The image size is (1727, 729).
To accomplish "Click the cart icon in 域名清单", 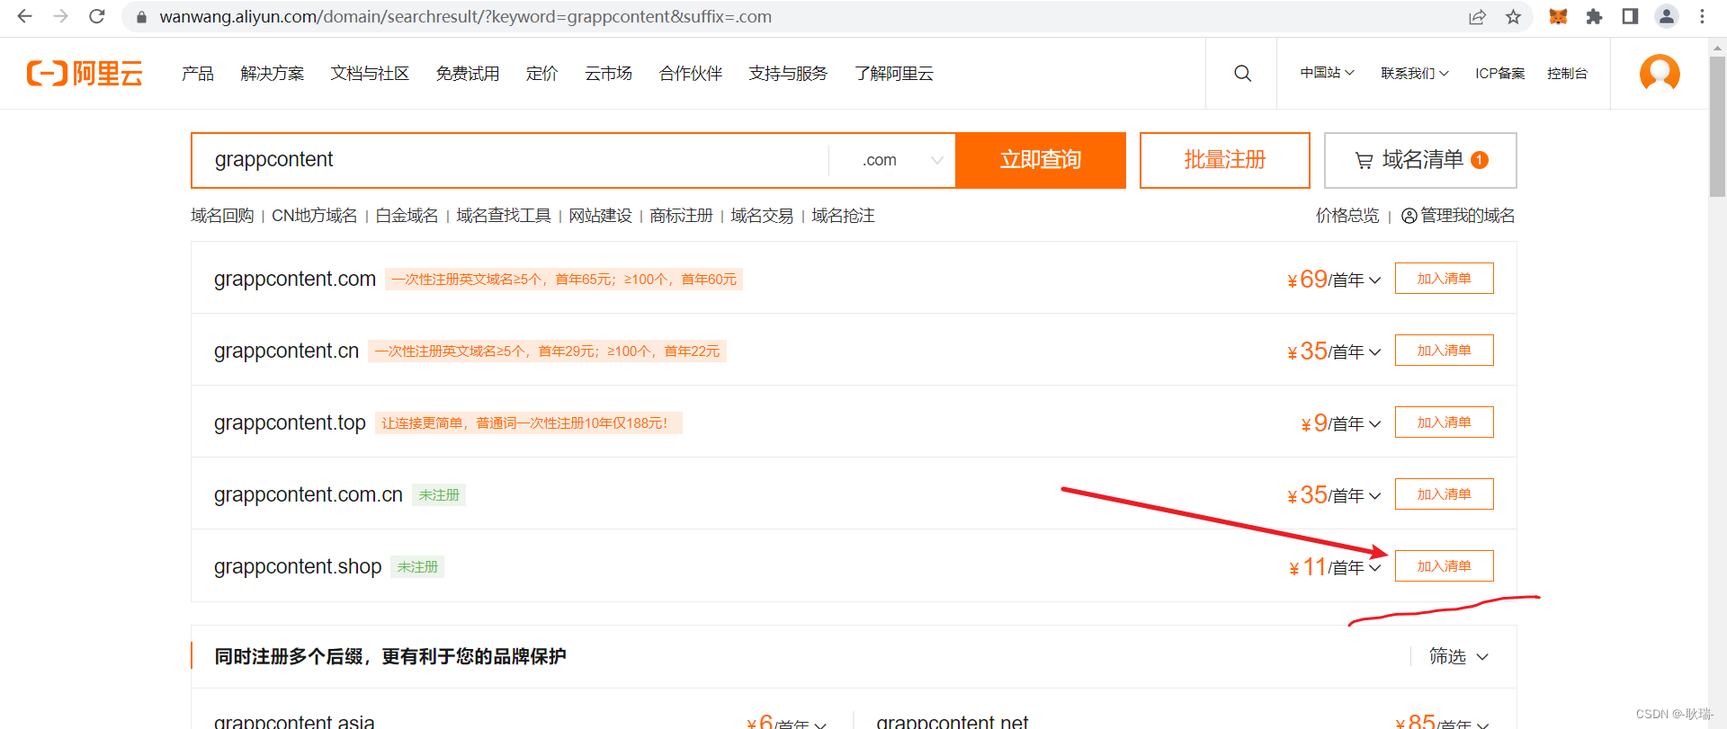I will tap(1364, 161).
